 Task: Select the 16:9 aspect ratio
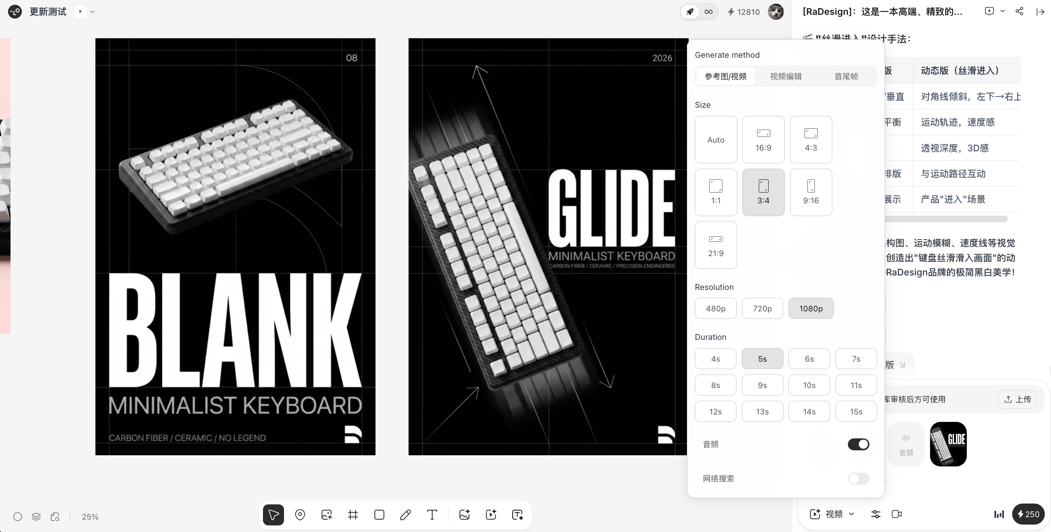coord(763,140)
